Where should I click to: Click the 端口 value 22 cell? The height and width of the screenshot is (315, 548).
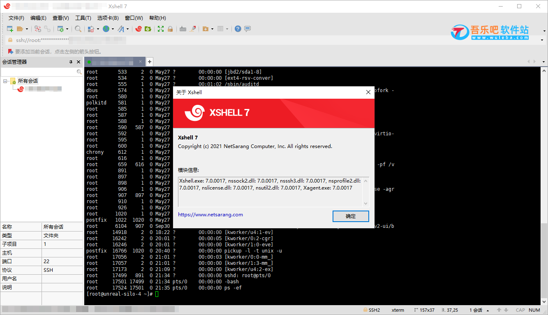click(62, 262)
